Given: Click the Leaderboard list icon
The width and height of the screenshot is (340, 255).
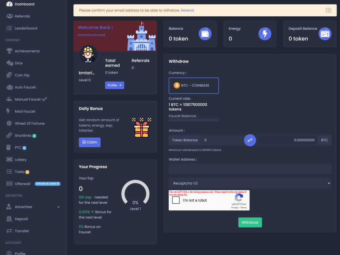Looking at the screenshot, I should point(9,28).
